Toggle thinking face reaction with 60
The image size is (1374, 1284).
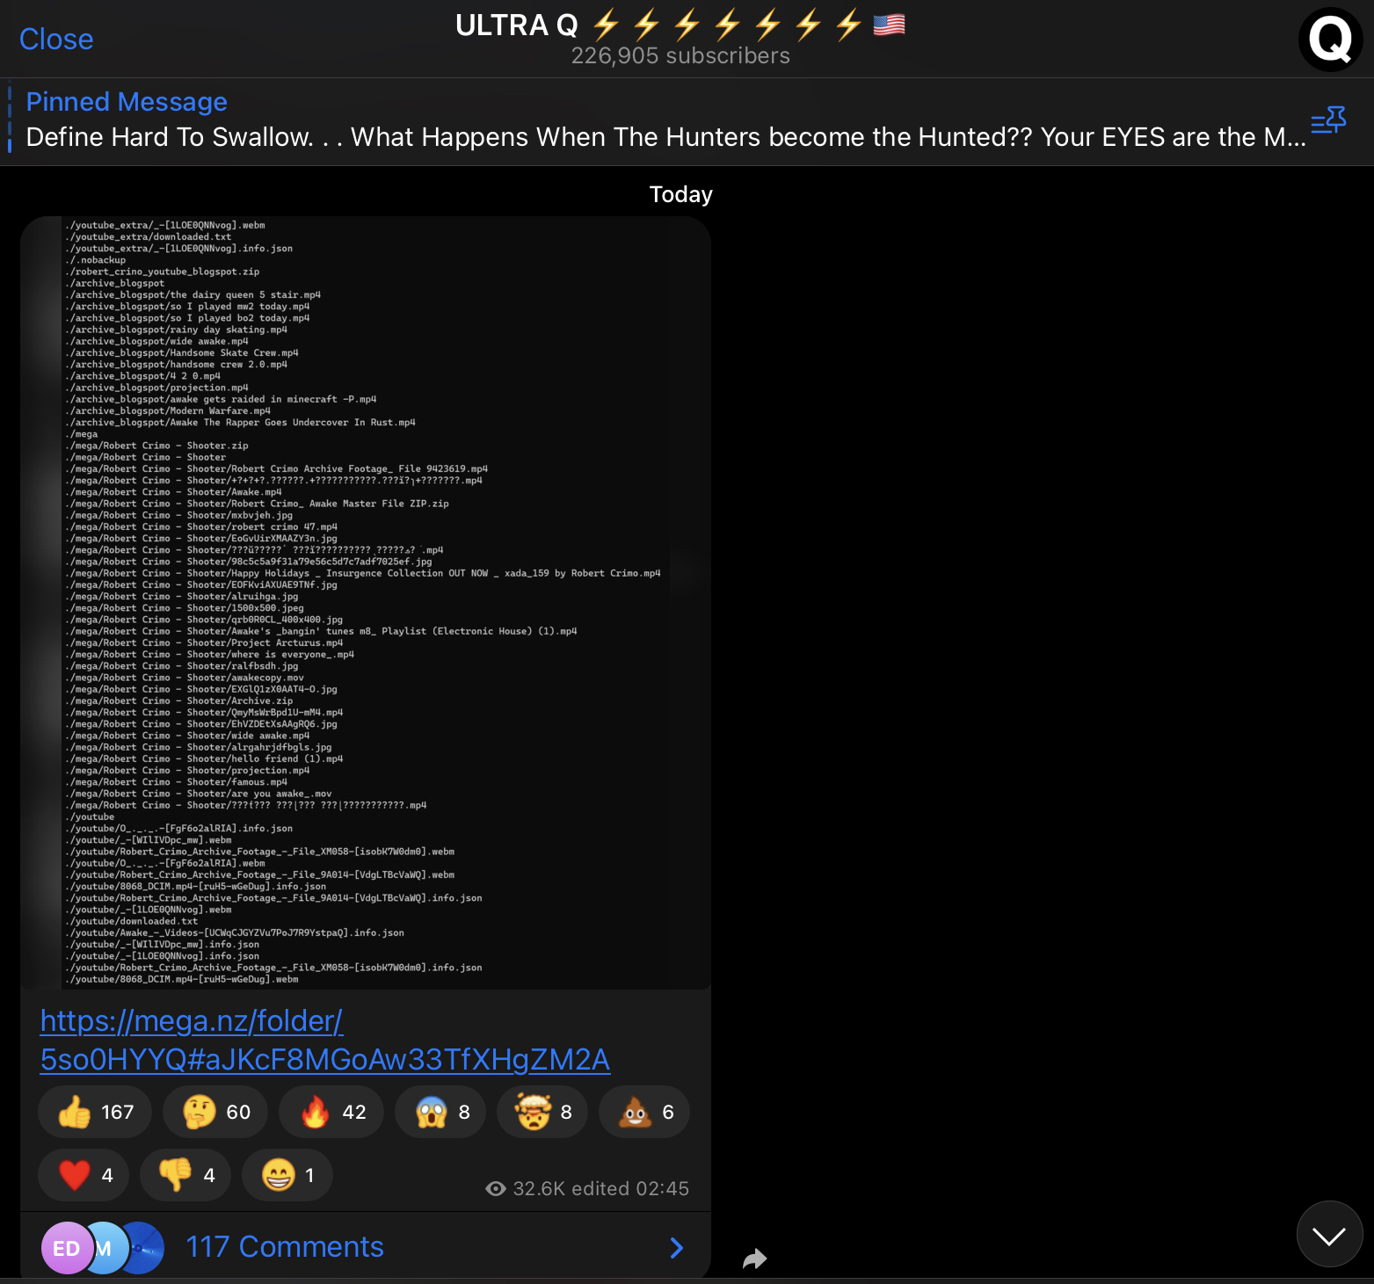tap(216, 1112)
